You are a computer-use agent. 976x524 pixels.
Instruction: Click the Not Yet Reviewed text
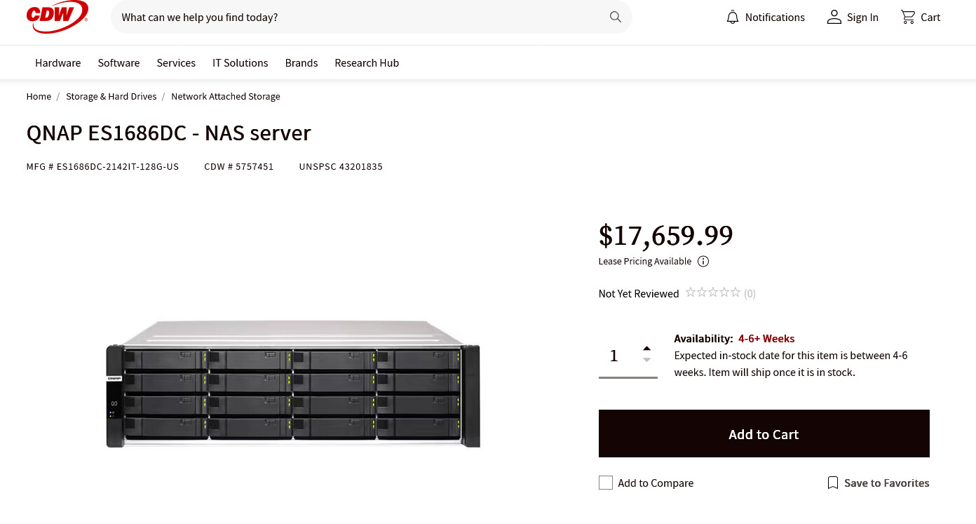[x=639, y=293]
